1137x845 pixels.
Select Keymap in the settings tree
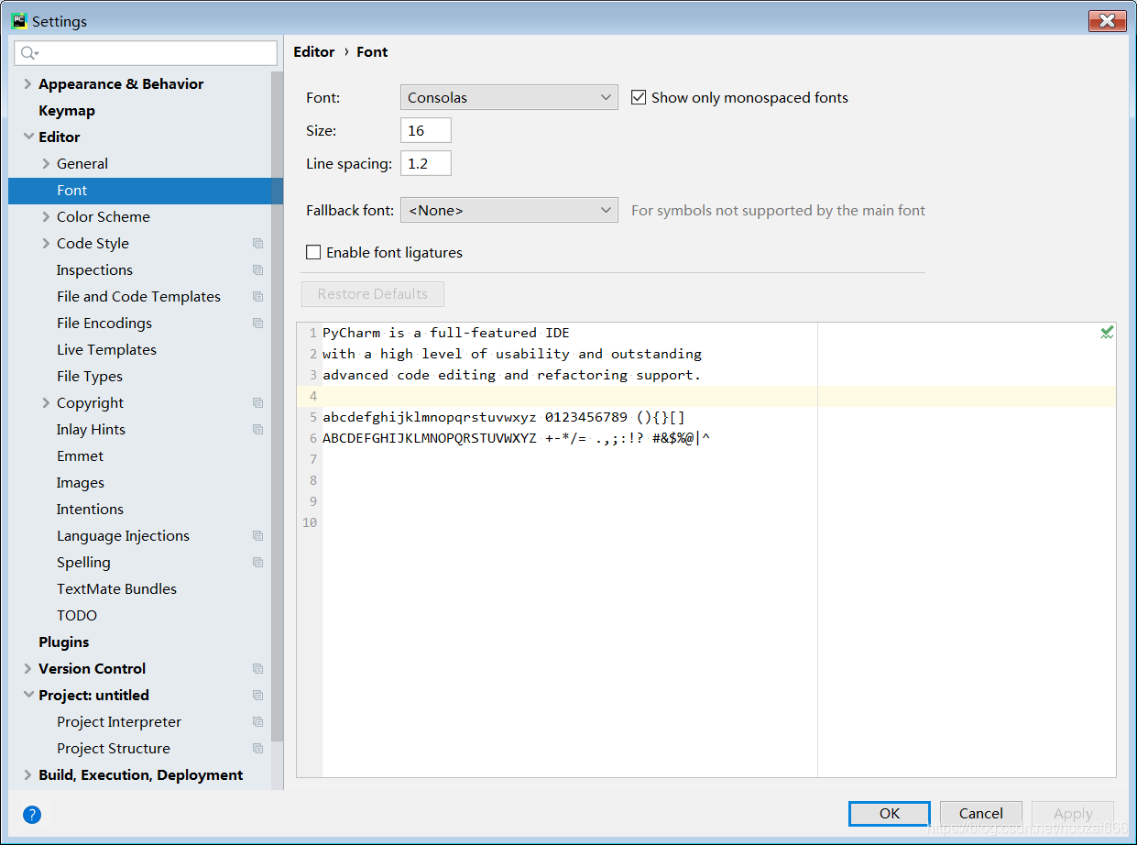point(67,111)
